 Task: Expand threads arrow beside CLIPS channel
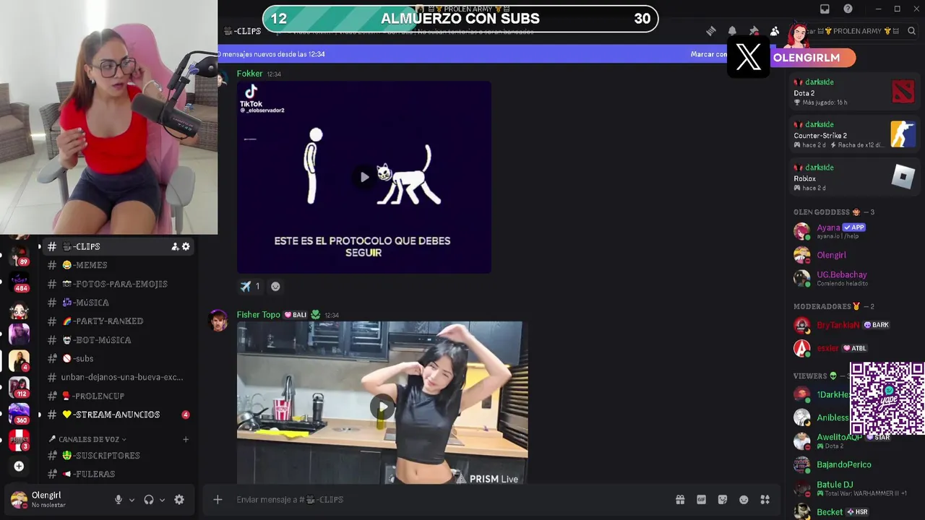(40, 246)
